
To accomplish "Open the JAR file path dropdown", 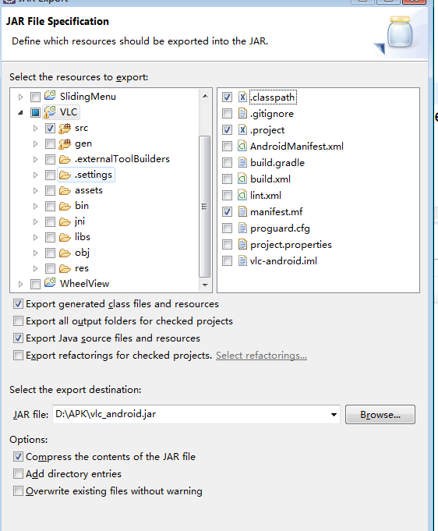I will tap(334, 415).
